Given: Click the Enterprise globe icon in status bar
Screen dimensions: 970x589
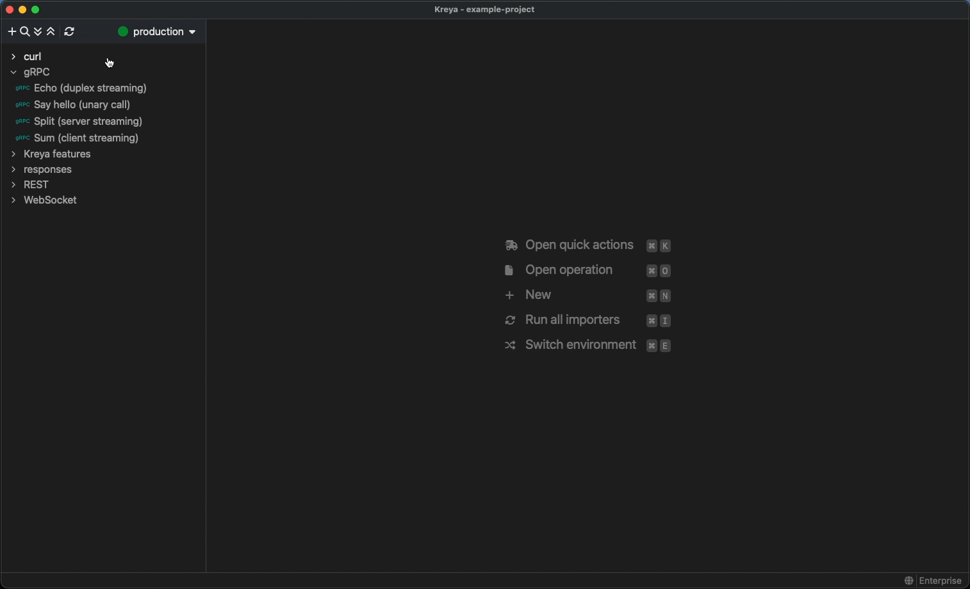Looking at the screenshot, I should [x=908, y=581].
